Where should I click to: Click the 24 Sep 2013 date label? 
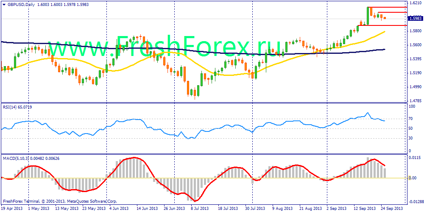[x=392, y=209]
